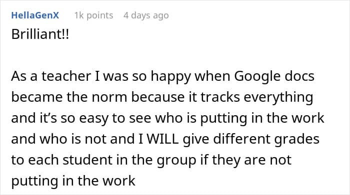Click the word because in the comment
The height and width of the screenshot is (195, 350).
pos(158,97)
